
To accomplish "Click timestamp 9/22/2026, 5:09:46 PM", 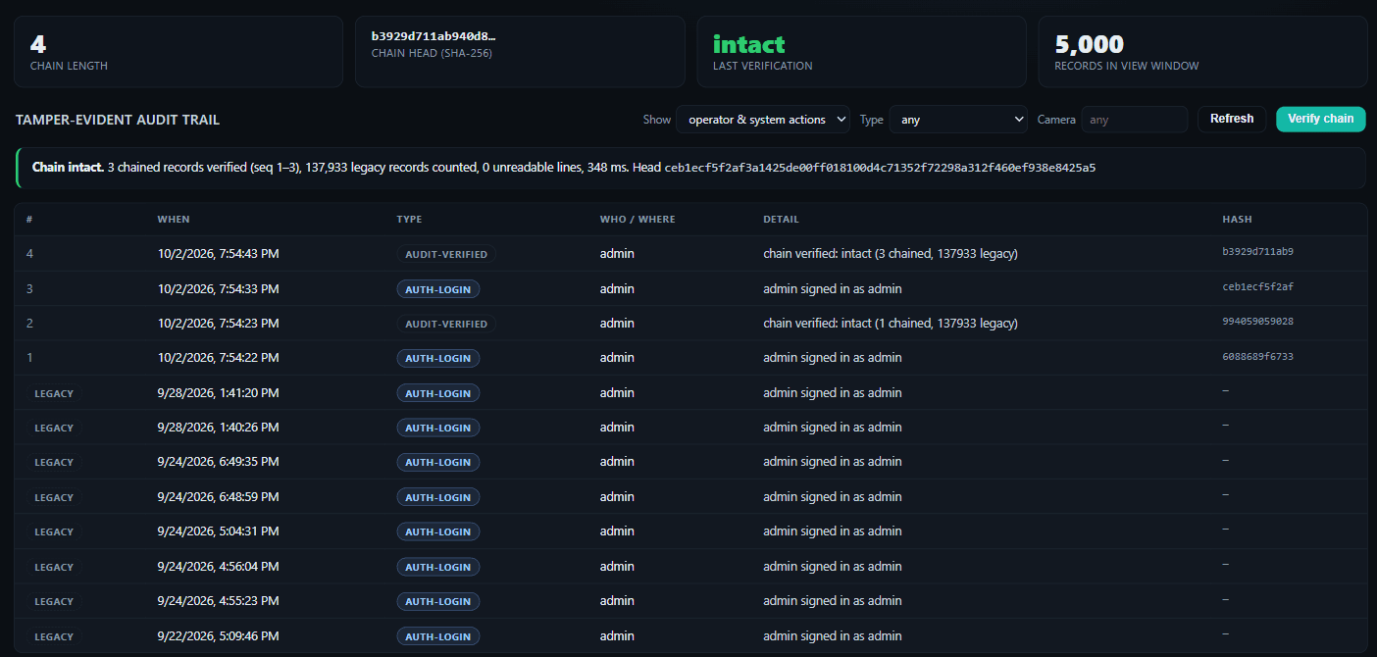I will coord(218,635).
